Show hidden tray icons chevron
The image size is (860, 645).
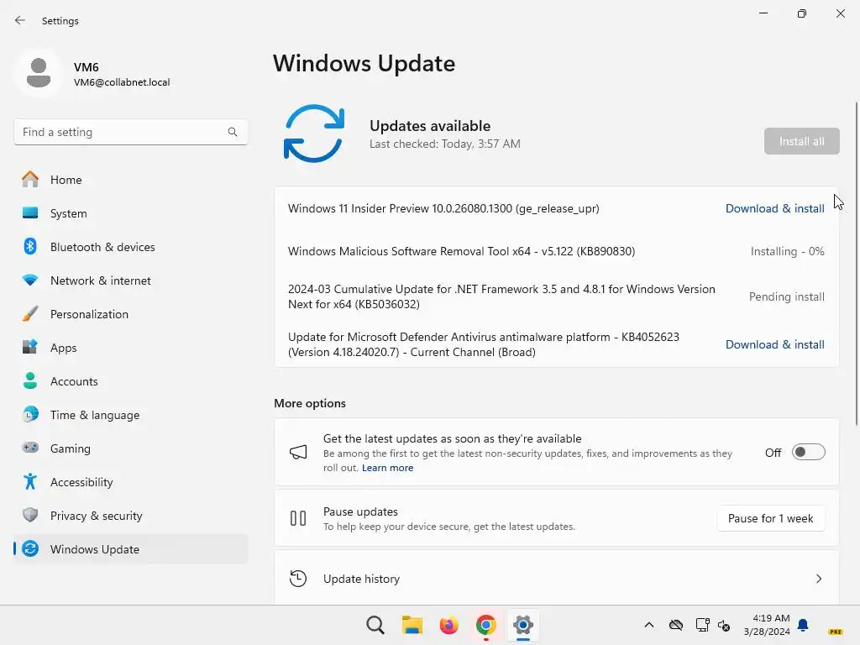pyautogui.click(x=649, y=625)
